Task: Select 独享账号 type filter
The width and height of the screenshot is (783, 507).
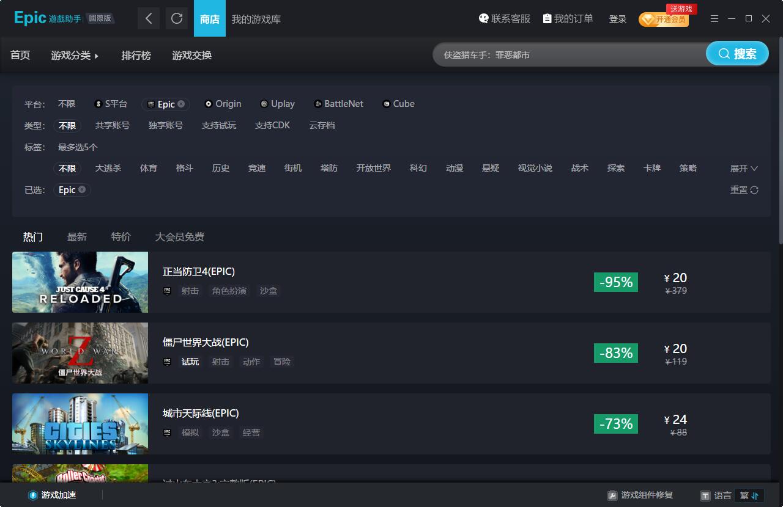Action: (166, 125)
